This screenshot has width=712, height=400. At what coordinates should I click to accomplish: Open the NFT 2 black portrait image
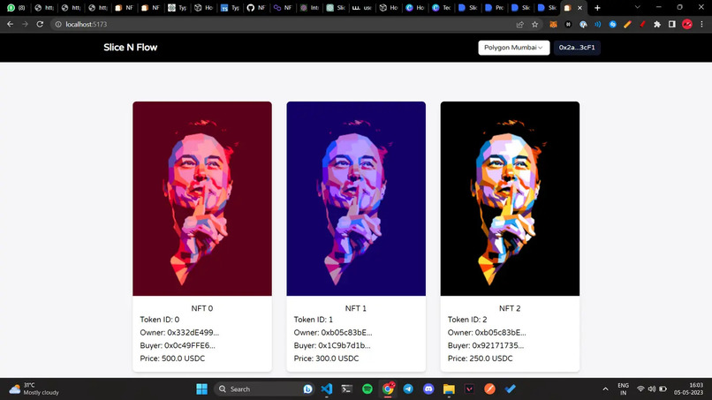tap(510, 199)
